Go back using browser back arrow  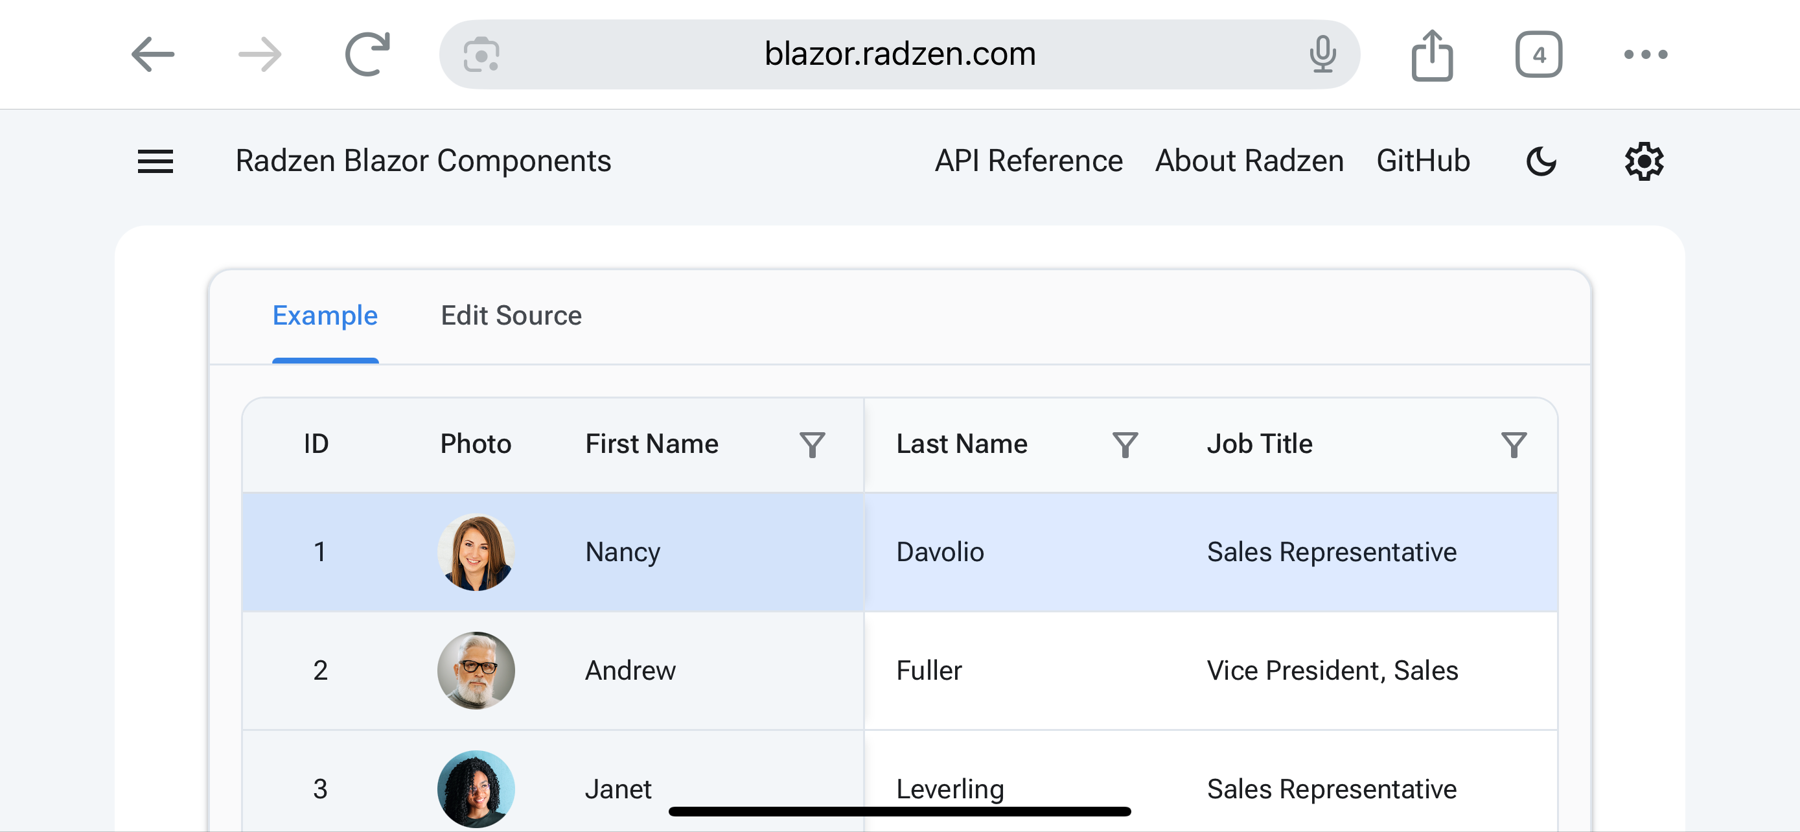point(152,54)
